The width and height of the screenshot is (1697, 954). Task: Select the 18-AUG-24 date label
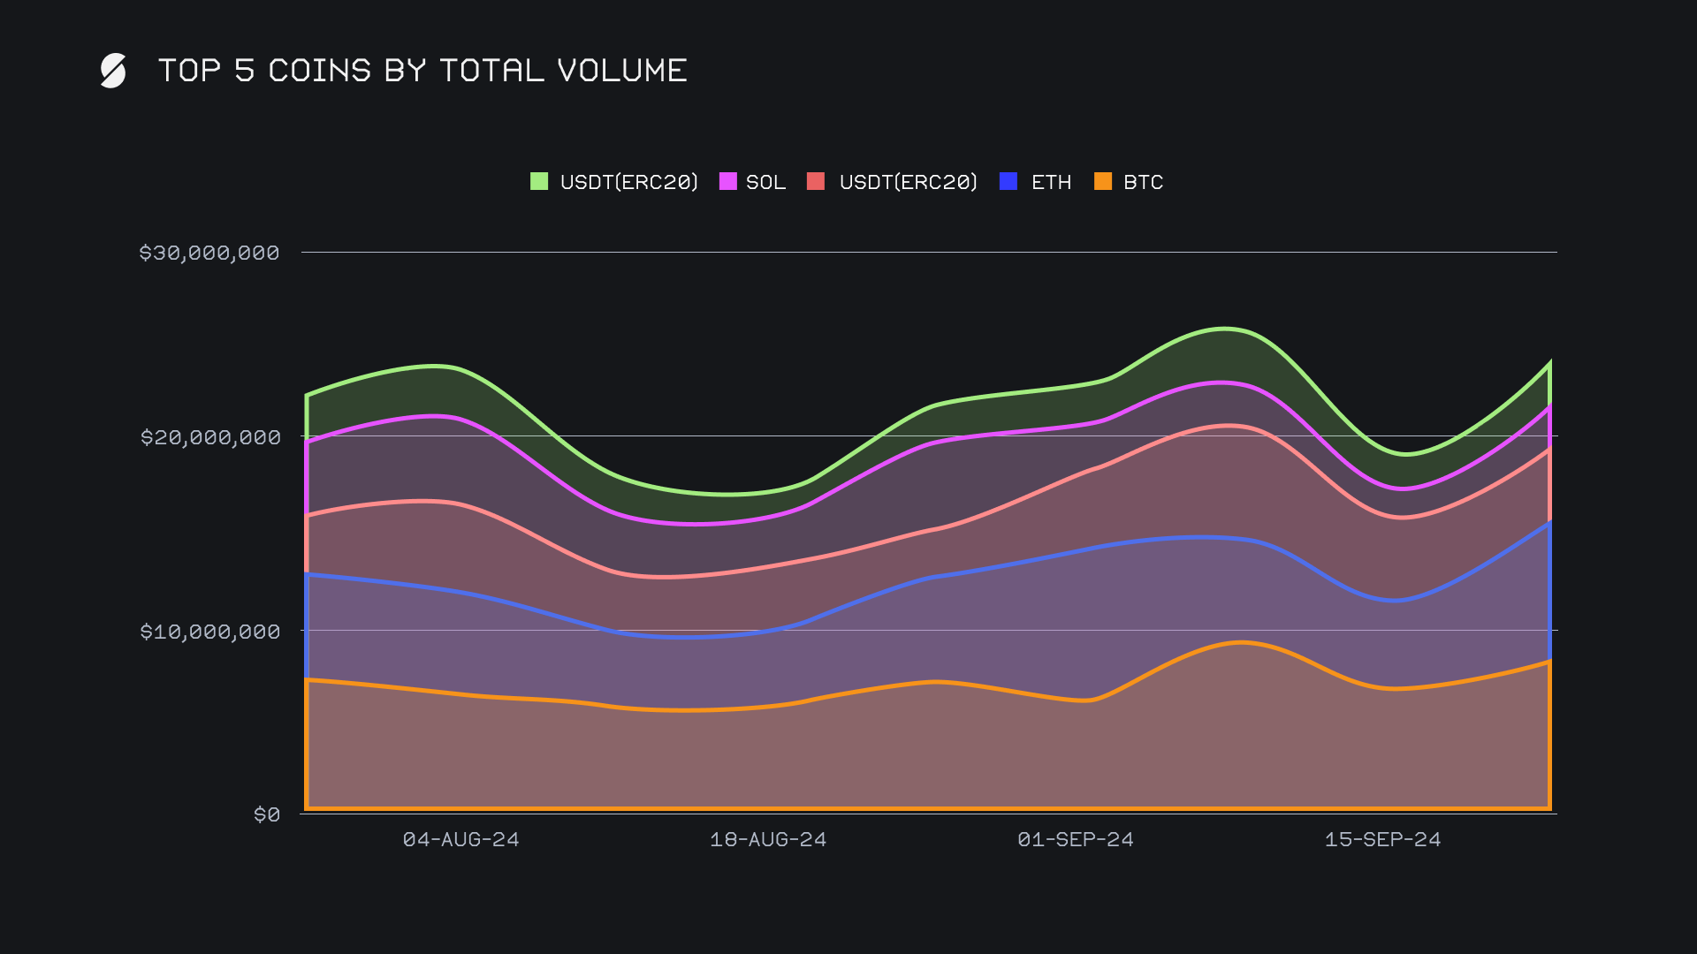coord(768,839)
